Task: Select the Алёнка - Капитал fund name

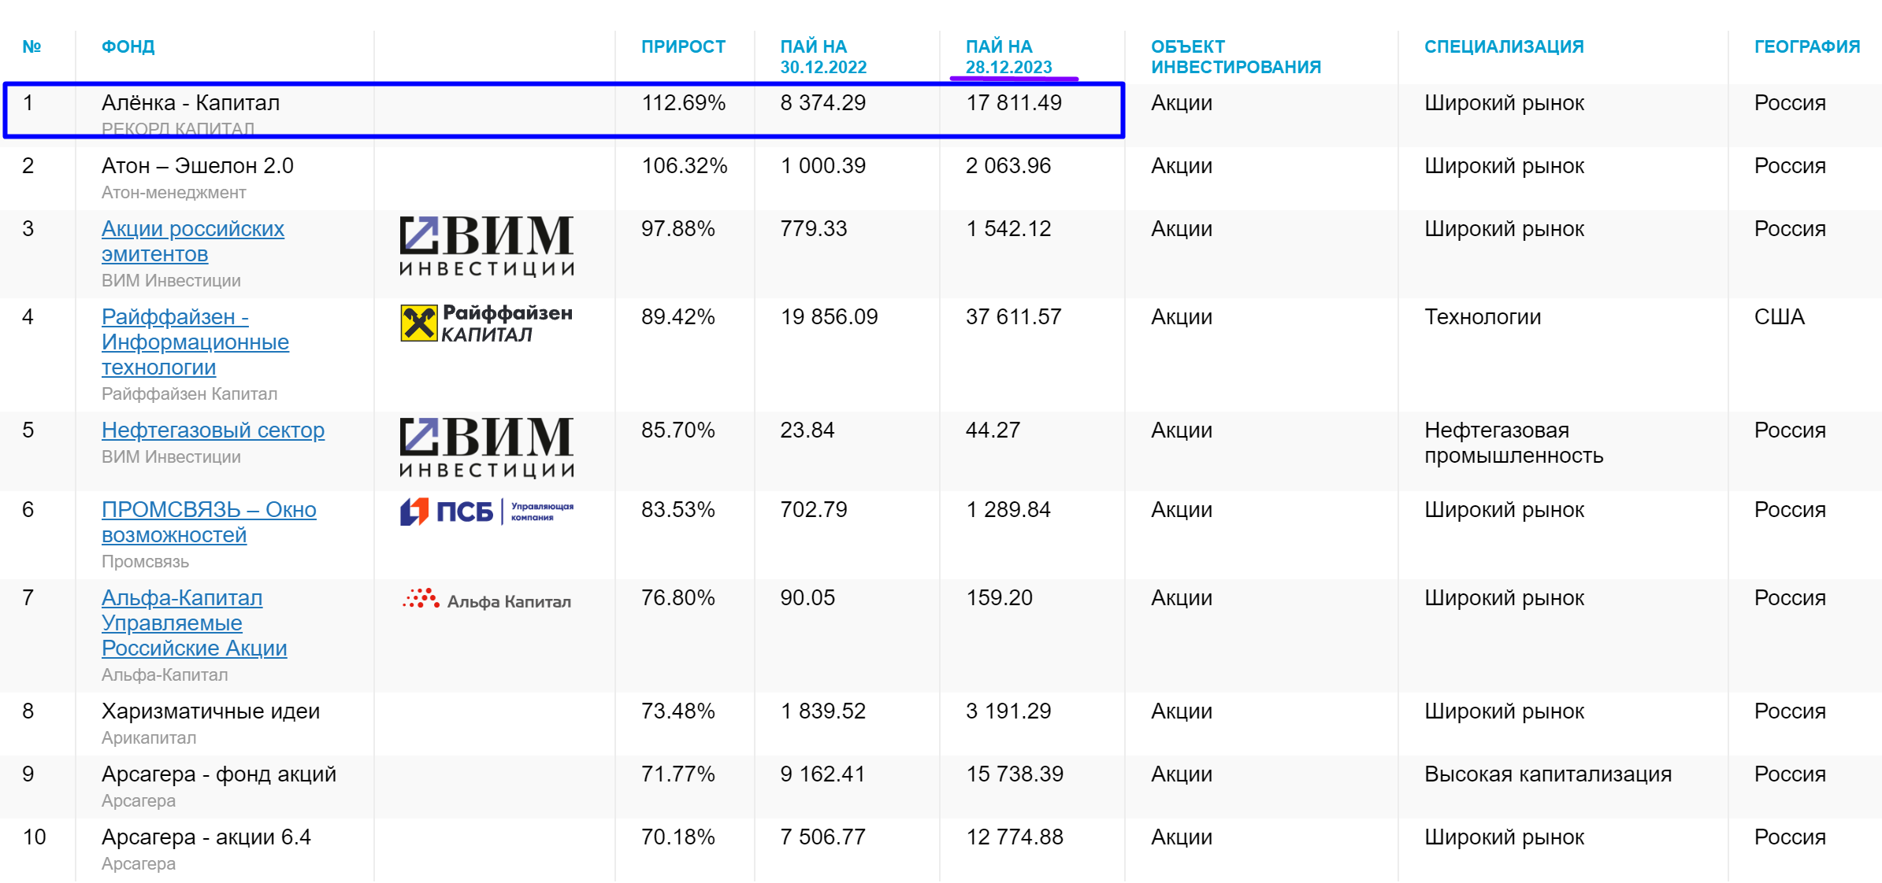Action: pos(191,103)
